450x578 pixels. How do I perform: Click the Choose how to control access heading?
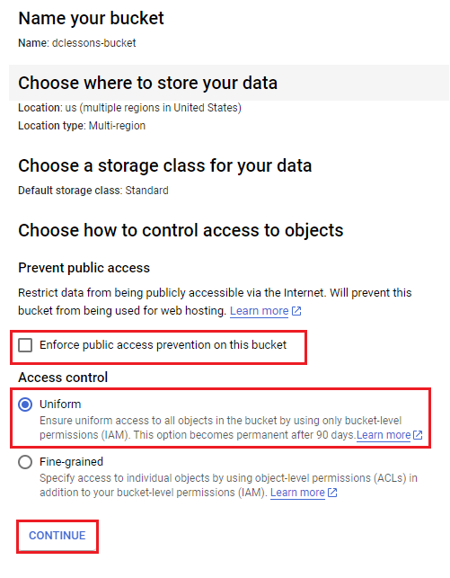click(181, 230)
